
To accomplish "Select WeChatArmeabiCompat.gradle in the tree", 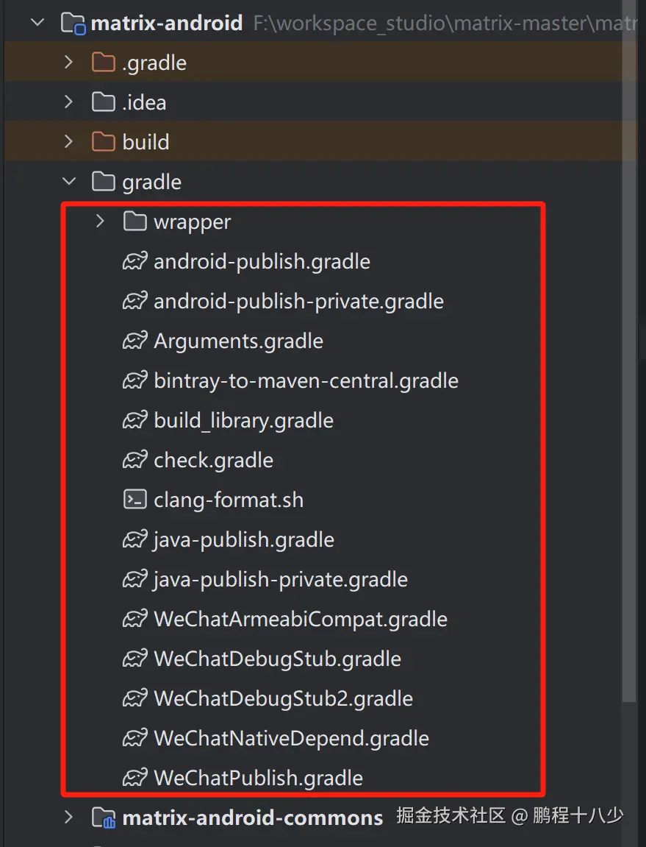I will [x=300, y=620].
